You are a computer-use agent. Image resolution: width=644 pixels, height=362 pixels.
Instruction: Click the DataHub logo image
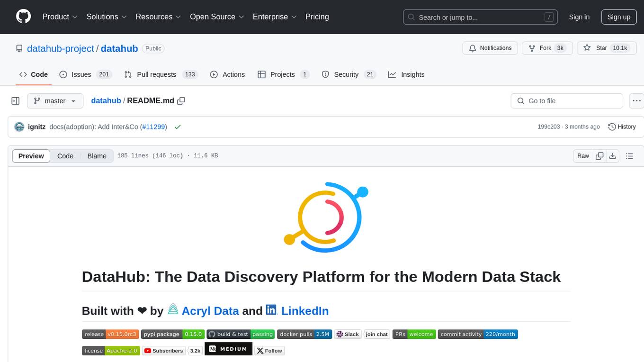pos(326,217)
